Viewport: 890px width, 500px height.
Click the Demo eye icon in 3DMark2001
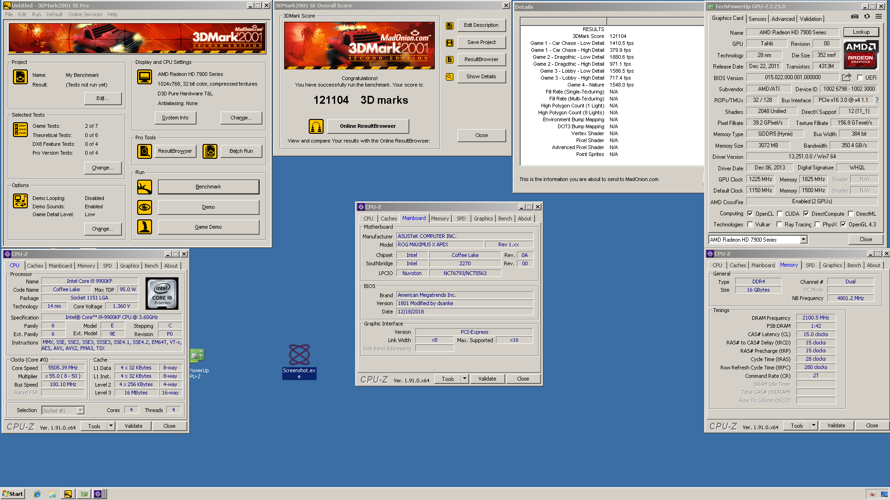(x=144, y=207)
